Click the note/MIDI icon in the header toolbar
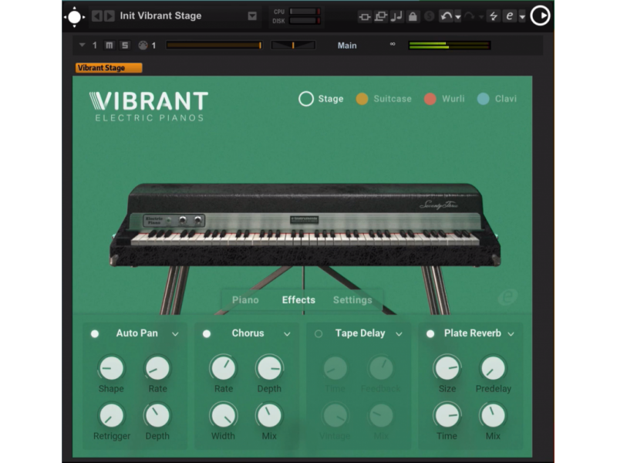This screenshot has width=617, height=463. tap(396, 16)
